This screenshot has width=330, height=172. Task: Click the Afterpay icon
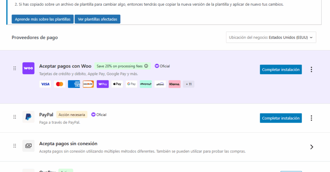pyautogui.click(x=146, y=84)
